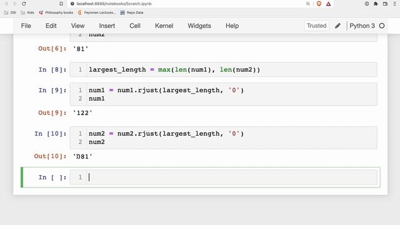Click the num1 second line in cell 9
Image resolution: width=400 pixels, height=225 pixels.
click(97, 99)
